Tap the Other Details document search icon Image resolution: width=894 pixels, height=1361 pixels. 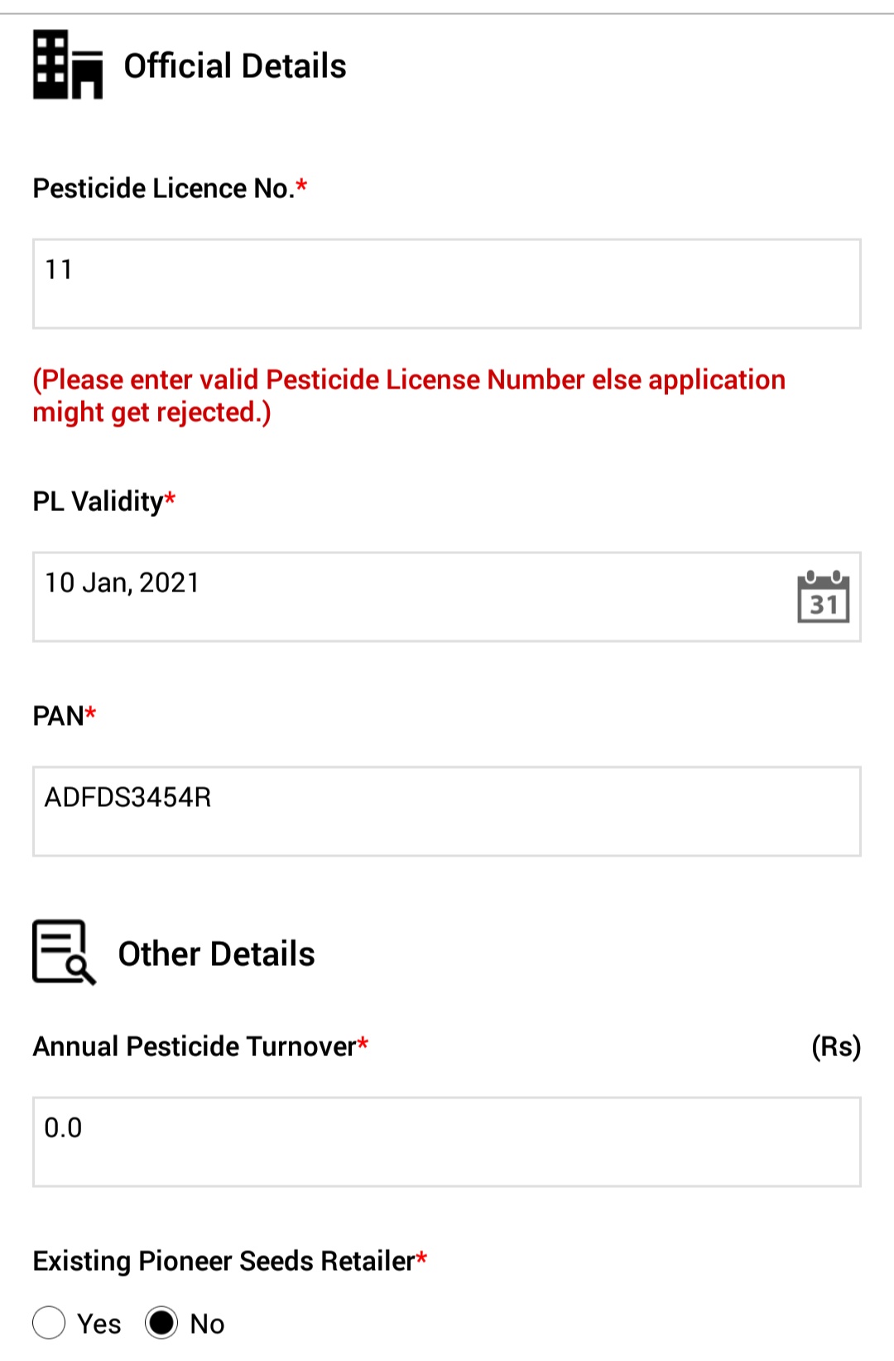click(65, 952)
